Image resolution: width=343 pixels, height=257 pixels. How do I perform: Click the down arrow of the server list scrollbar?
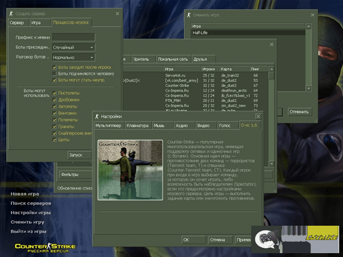[272, 164]
